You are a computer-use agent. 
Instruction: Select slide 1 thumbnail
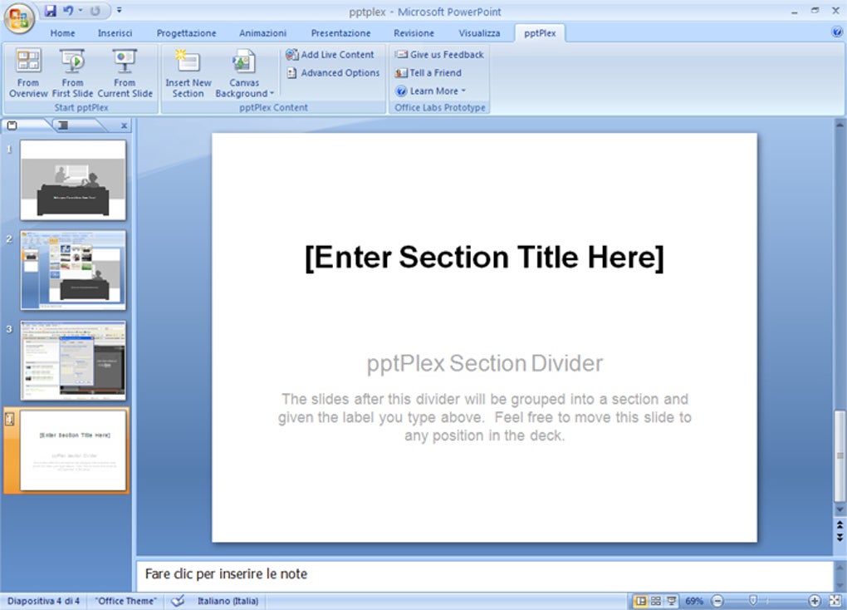[73, 180]
